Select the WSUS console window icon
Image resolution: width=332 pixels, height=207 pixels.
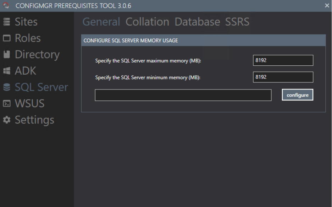click(x=6, y=103)
